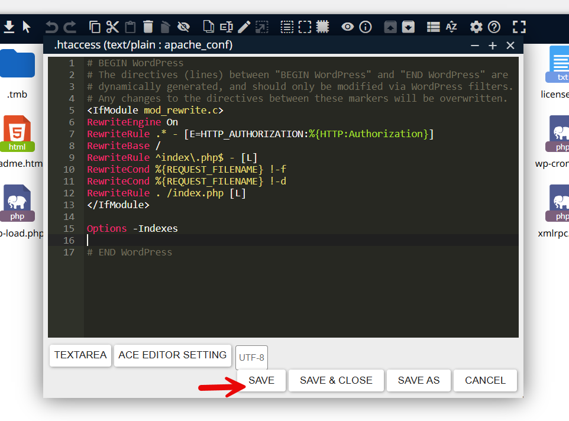Open Help via the question mark icon

point(494,27)
